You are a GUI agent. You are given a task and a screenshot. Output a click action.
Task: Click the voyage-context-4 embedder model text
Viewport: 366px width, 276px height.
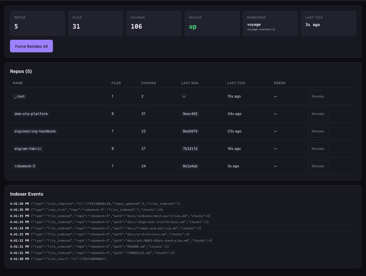pyautogui.click(x=261, y=29)
